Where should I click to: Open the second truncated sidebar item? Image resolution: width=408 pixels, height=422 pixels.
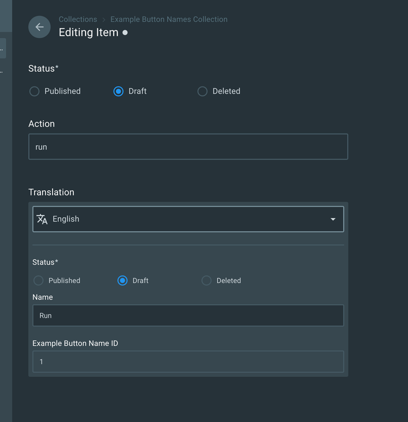(x=3, y=70)
